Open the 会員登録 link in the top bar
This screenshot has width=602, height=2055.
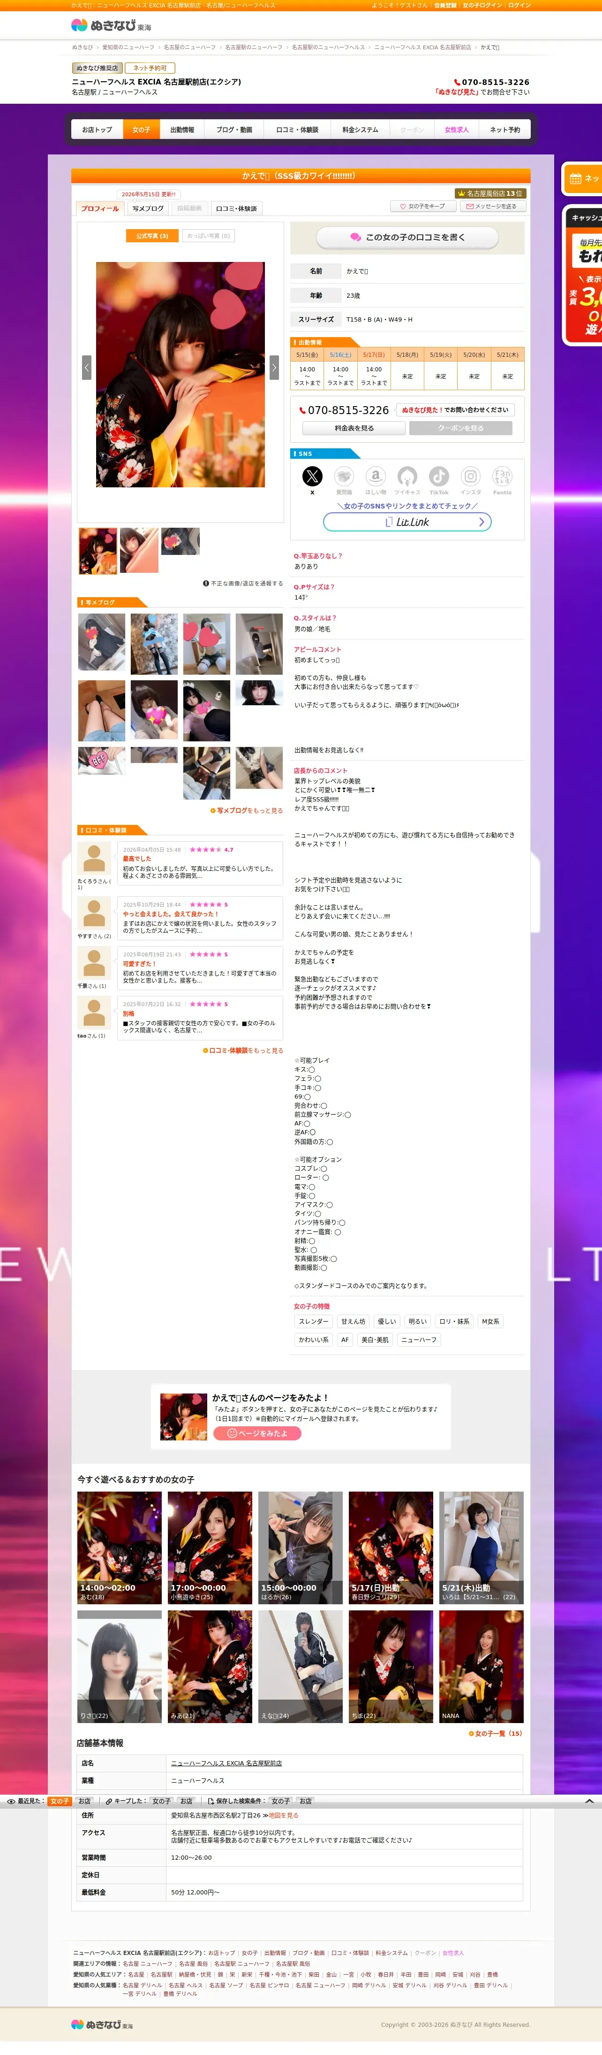tap(445, 6)
